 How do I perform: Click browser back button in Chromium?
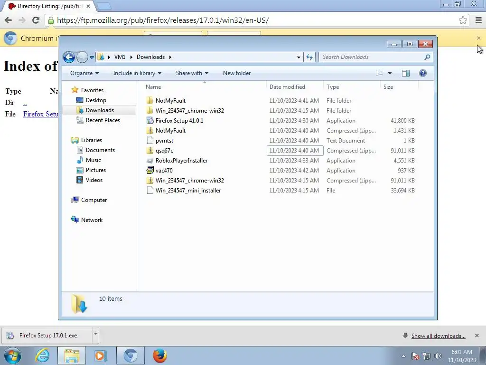pyautogui.click(x=9, y=20)
